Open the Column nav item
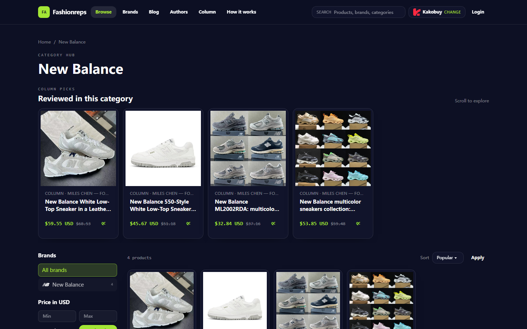 click(x=207, y=12)
